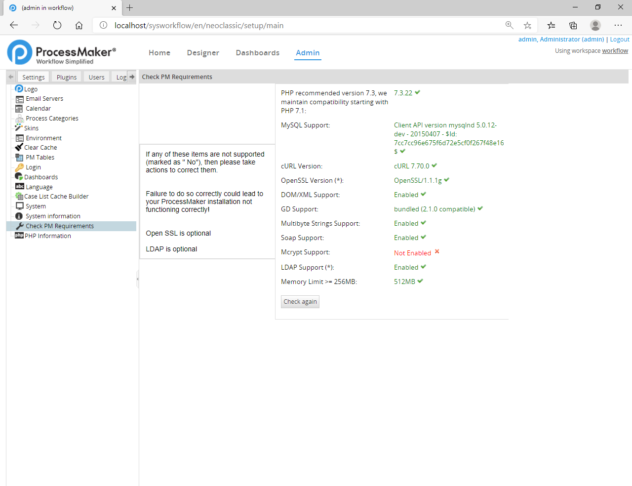
Task: Click the Not Enabled Mcrypt status
Action: [x=412, y=253]
